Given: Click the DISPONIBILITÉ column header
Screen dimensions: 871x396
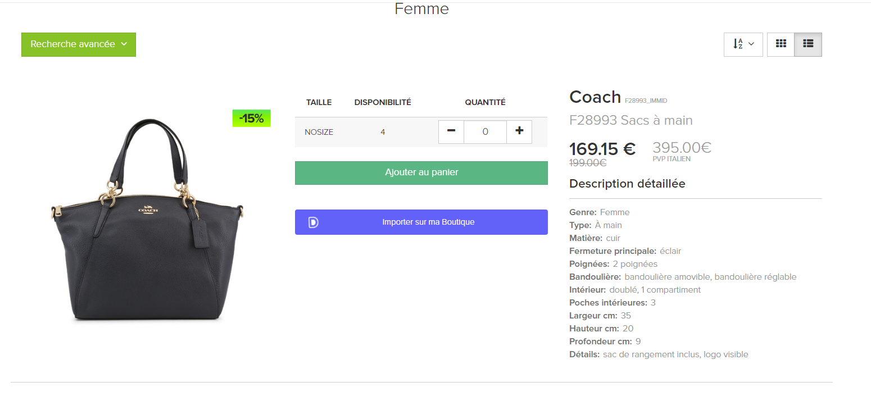Looking at the screenshot, I should [x=383, y=102].
